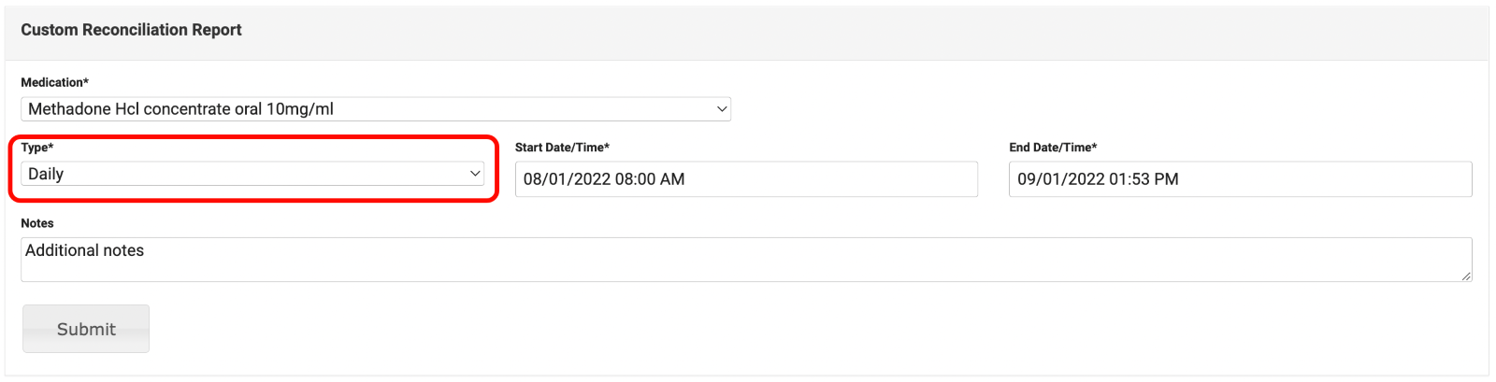Click the Type* field label

(x=37, y=148)
